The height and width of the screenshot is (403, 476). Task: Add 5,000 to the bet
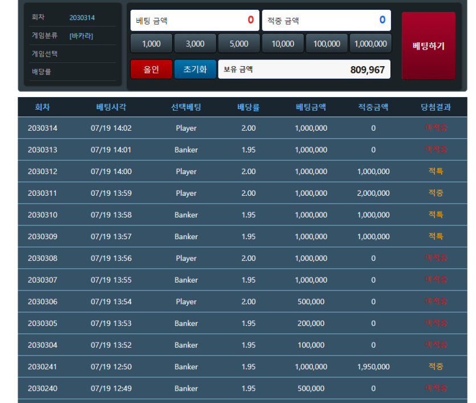click(239, 44)
